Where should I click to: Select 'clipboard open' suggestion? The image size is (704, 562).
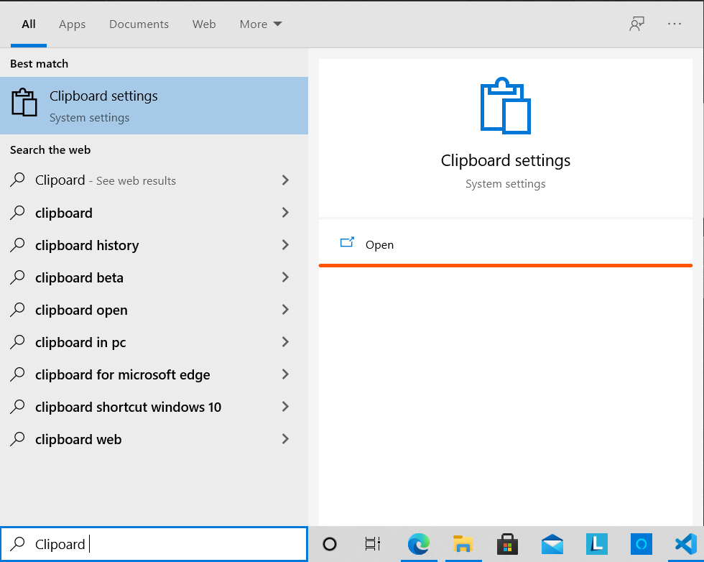click(x=154, y=310)
